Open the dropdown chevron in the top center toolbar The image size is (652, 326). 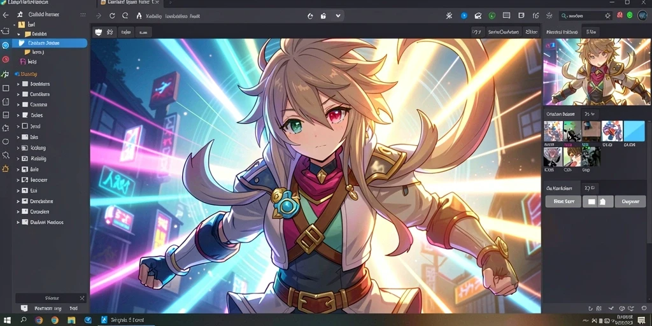(338, 16)
